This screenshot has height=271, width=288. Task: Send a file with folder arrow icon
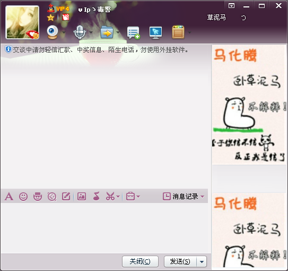pyautogui.click(x=107, y=32)
